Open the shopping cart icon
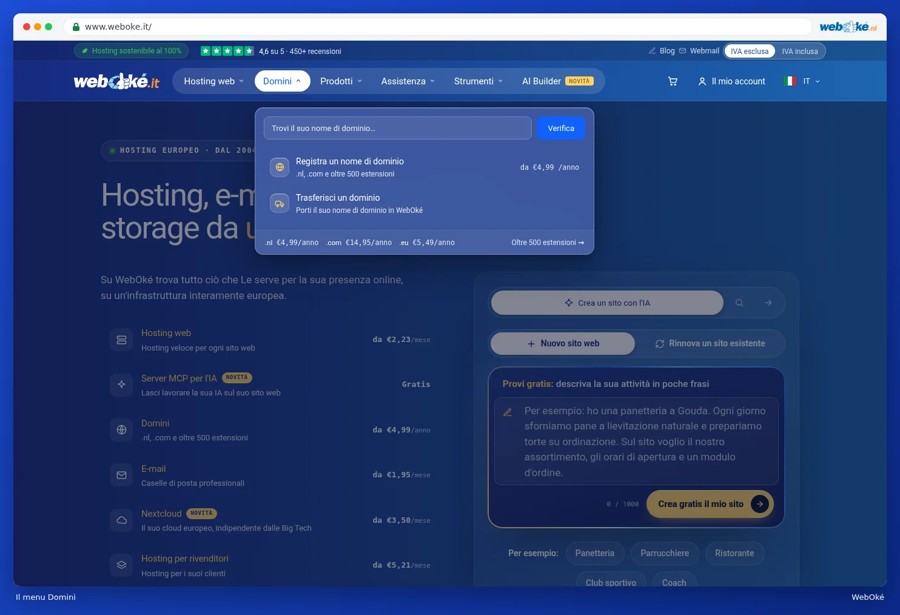Image resolution: width=900 pixels, height=615 pixels. click(x=673, y=81)
